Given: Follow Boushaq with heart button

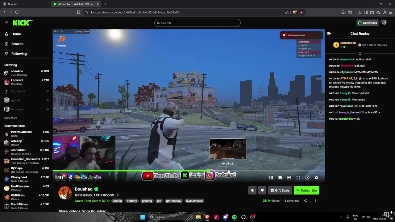Looking at the screenshot, I should [262, 191].
